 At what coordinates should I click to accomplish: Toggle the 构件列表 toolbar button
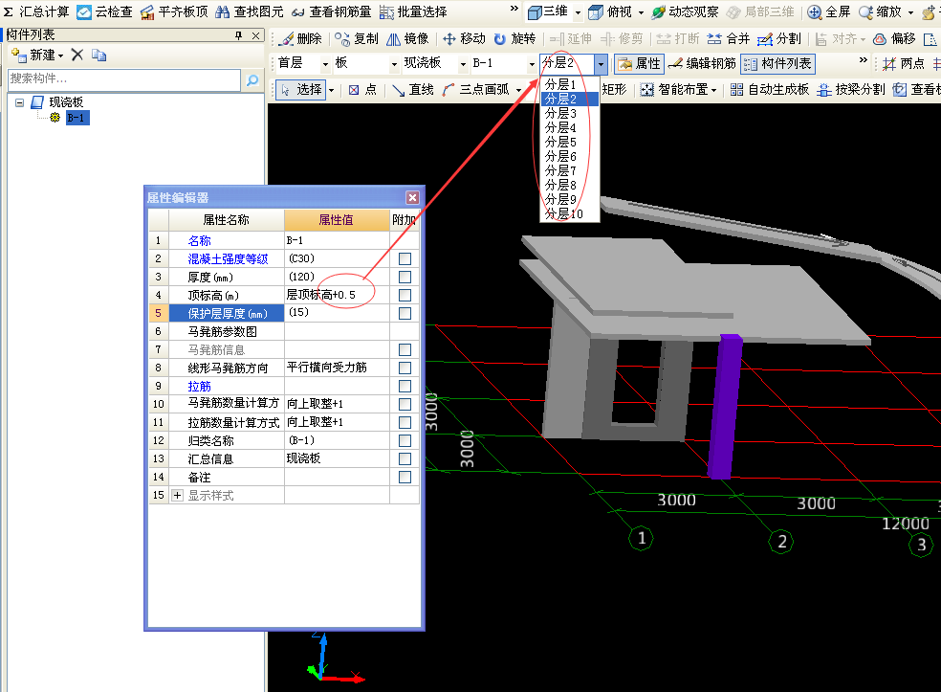[777, 64]
